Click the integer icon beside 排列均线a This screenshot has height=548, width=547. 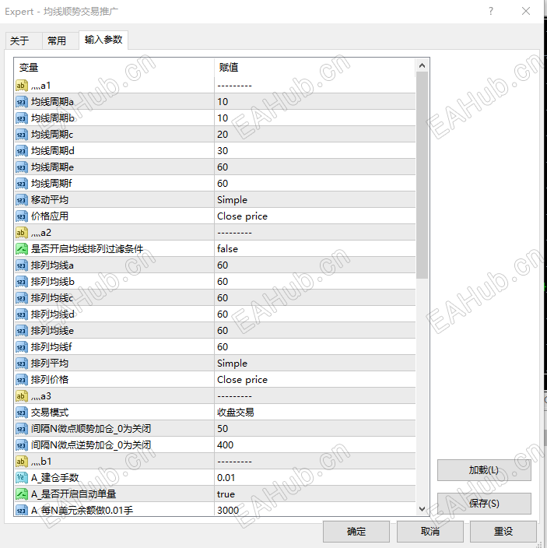(21, 265)
